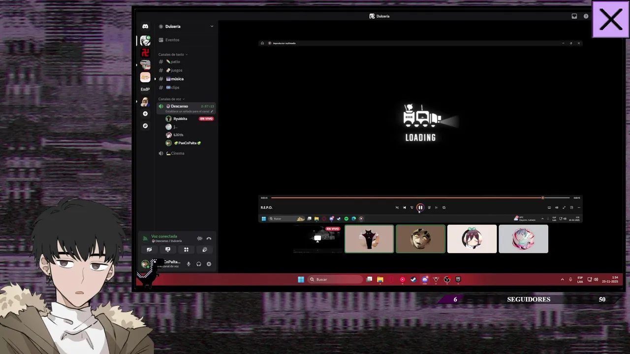Screen dimensions: 630x354
Task: Click Lilith in voice member list
Action: point(178,135)
